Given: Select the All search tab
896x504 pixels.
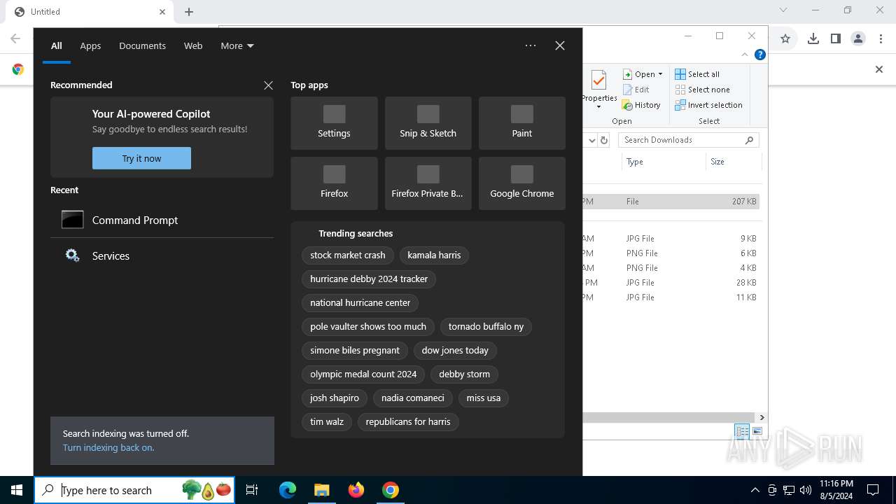Looking at the screenshot, I should (x=57, y=45).
